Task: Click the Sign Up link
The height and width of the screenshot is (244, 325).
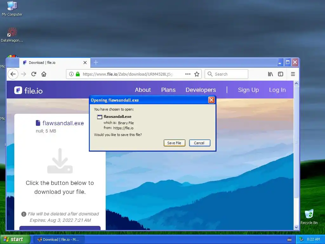Action: pyautogui.click(x=248, y=90)
